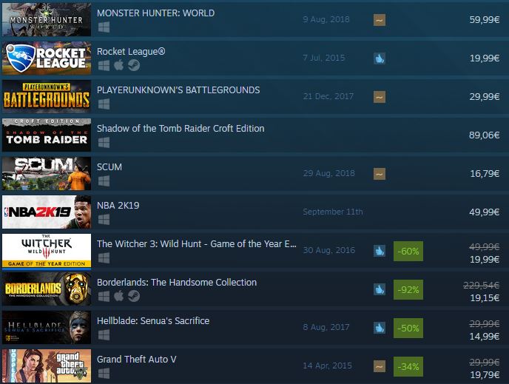
Task: Click the mixed review icon for PLAYERUNKNOWN'S BATTLEGROUNDS
Action: tap(379, 97)
